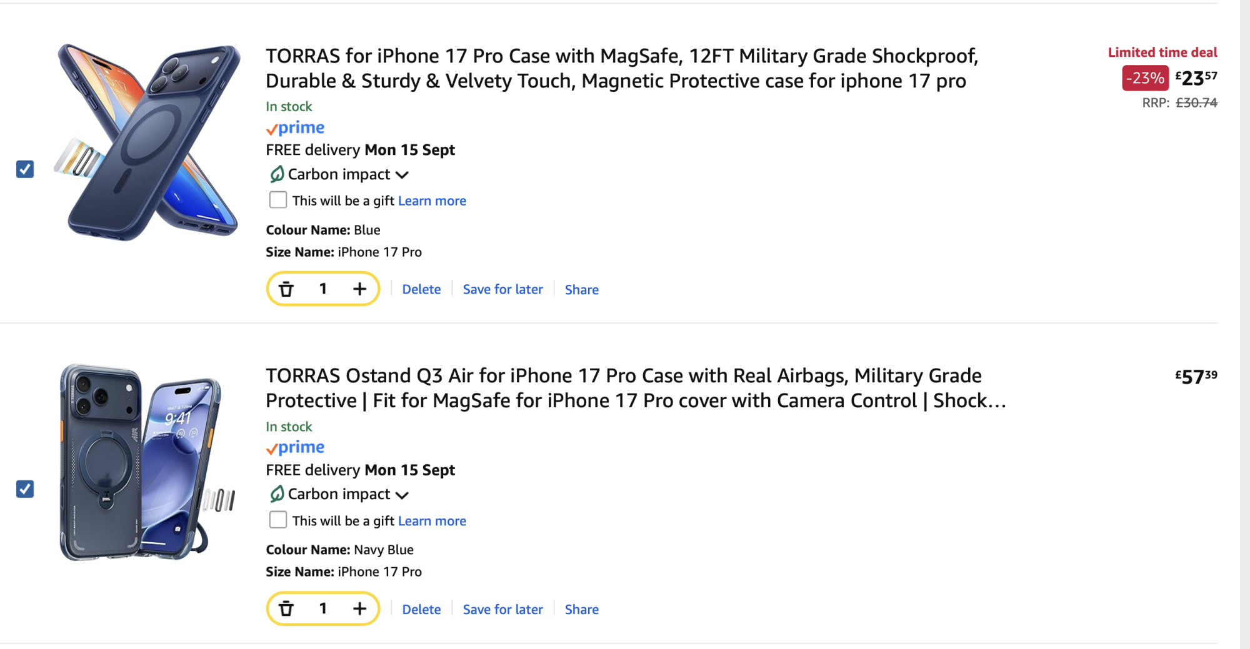Delete the blue MagSafe case from cart

421,290
